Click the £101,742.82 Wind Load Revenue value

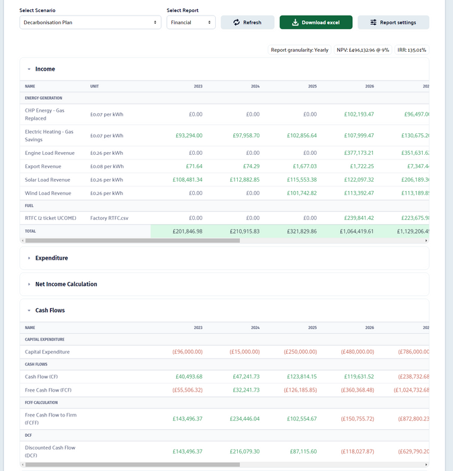(302, 193)
